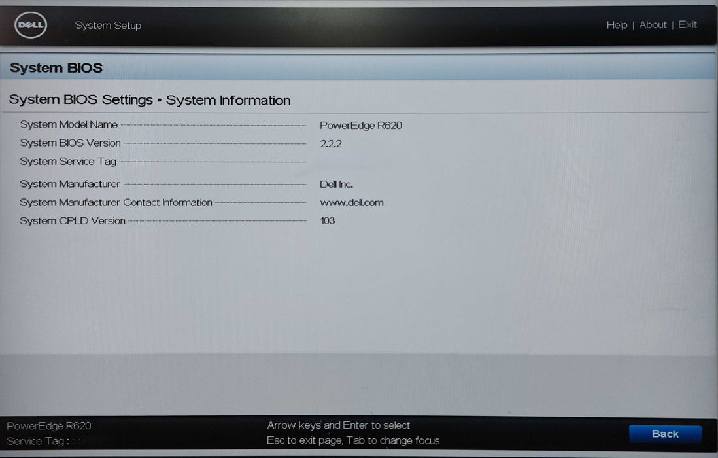718x458 pixels.
Task: Click the Dell Inc. manufacturer value
Action: (336, 184)
